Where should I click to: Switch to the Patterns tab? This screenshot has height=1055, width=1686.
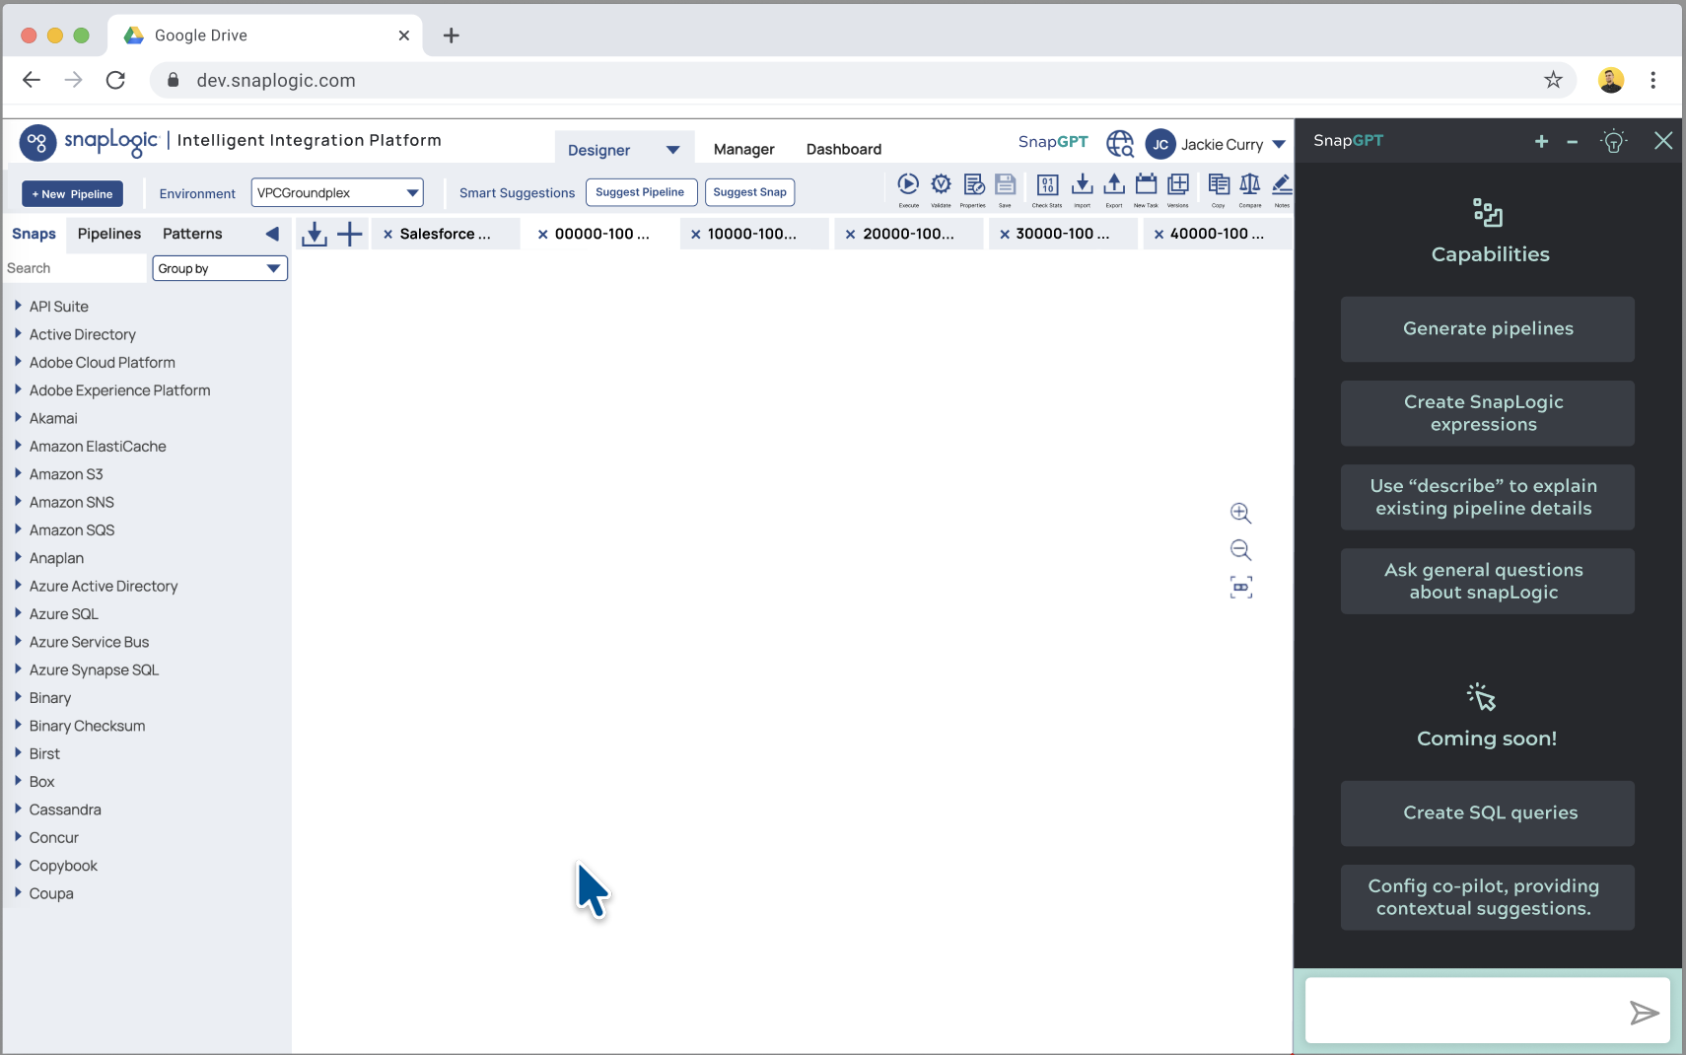point(192,234)
